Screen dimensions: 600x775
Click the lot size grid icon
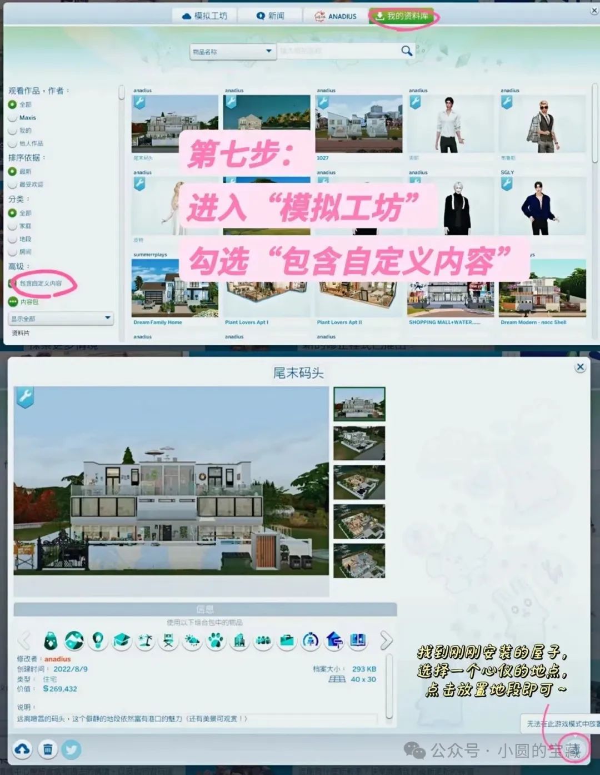(337, 679)
